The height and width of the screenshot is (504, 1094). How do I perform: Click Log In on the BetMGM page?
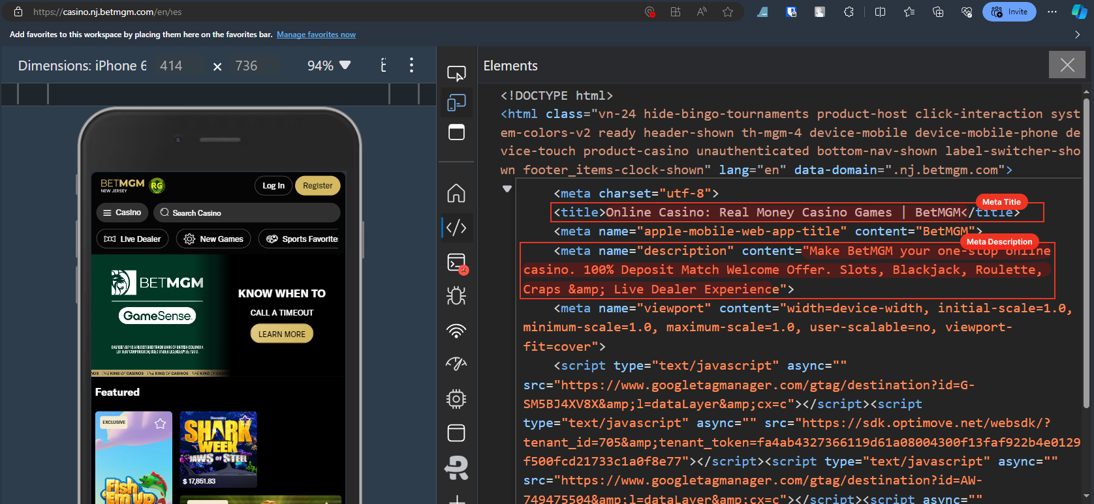click(273, 186)
